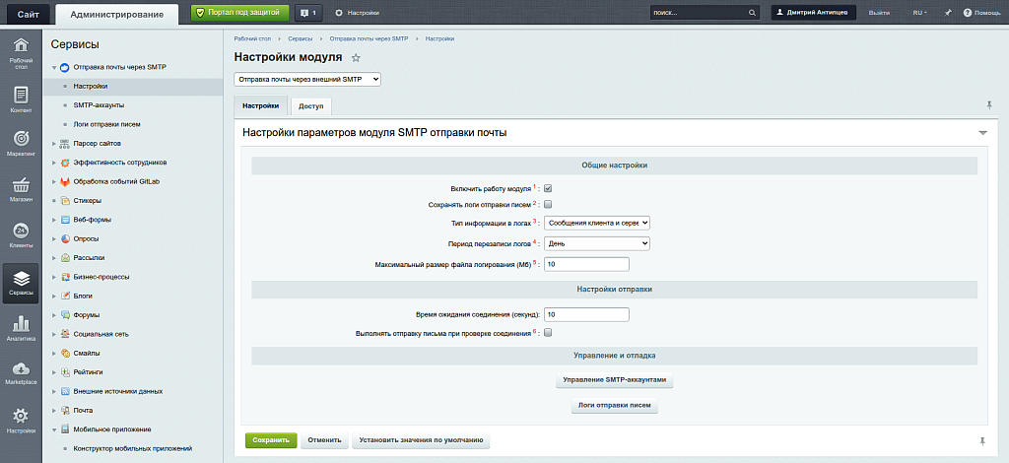Open the Тип информации в логах dropdown
The image size is (1009, 463).
point(597,223)
